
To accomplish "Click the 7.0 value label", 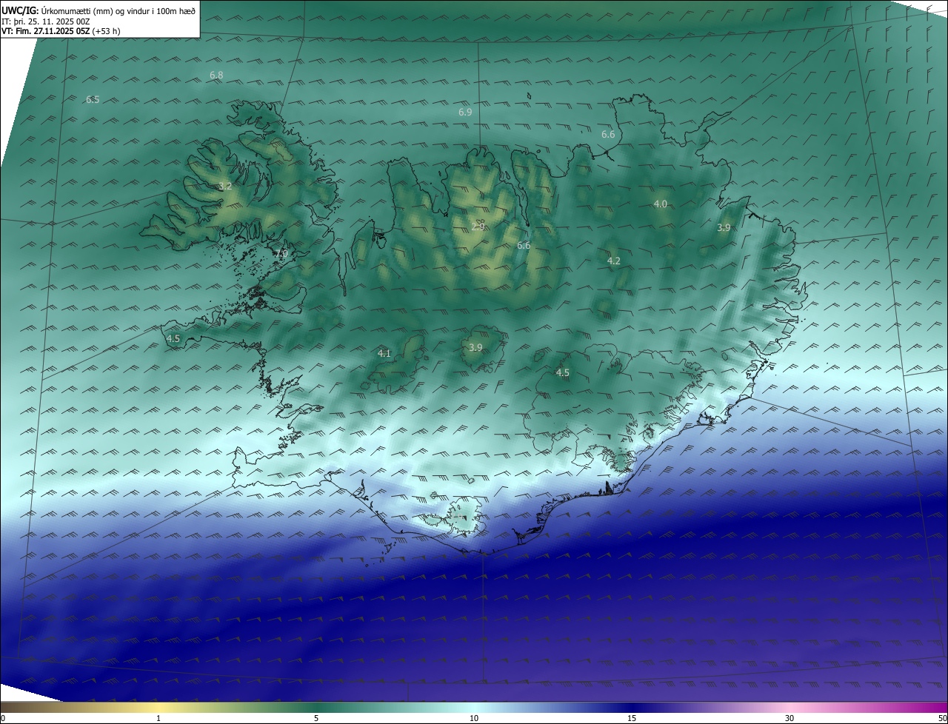I will 281,254.
